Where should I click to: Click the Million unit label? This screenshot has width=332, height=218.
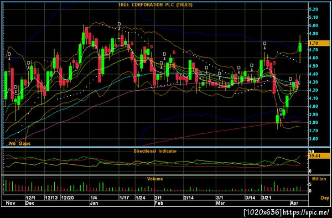tap(319, 179)
